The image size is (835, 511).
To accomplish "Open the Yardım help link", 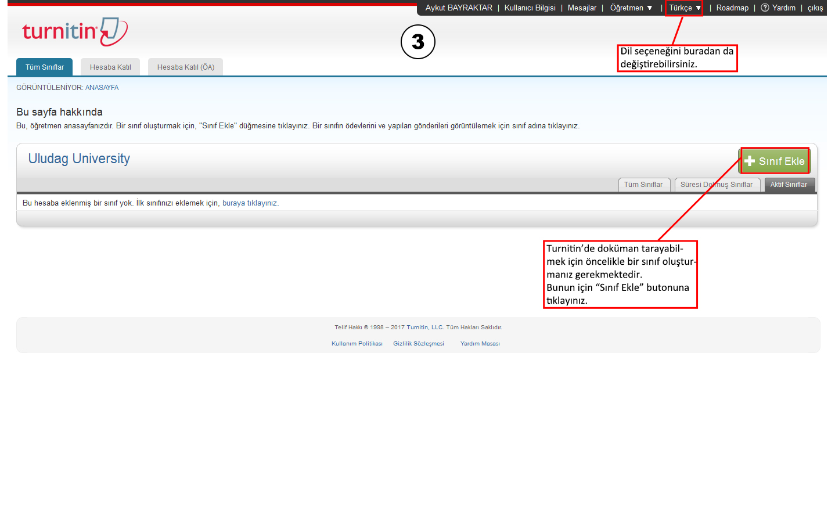I will click(784, 8).
